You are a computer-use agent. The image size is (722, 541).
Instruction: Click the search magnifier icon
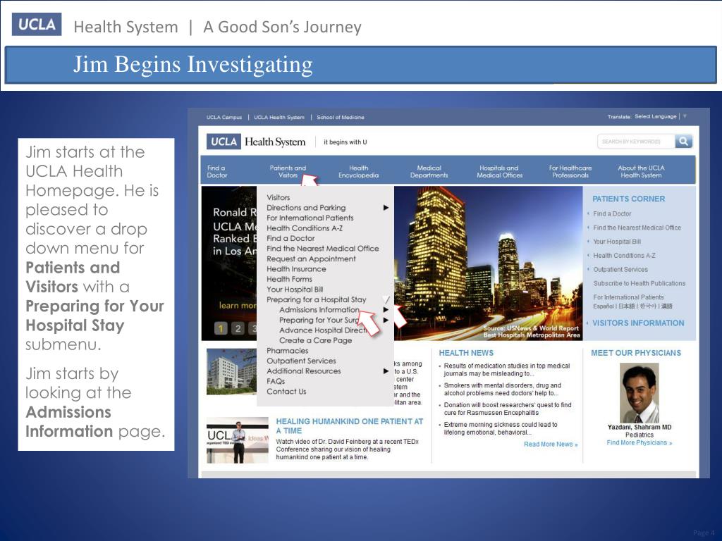pyautogui.click(x=683, y=141)
